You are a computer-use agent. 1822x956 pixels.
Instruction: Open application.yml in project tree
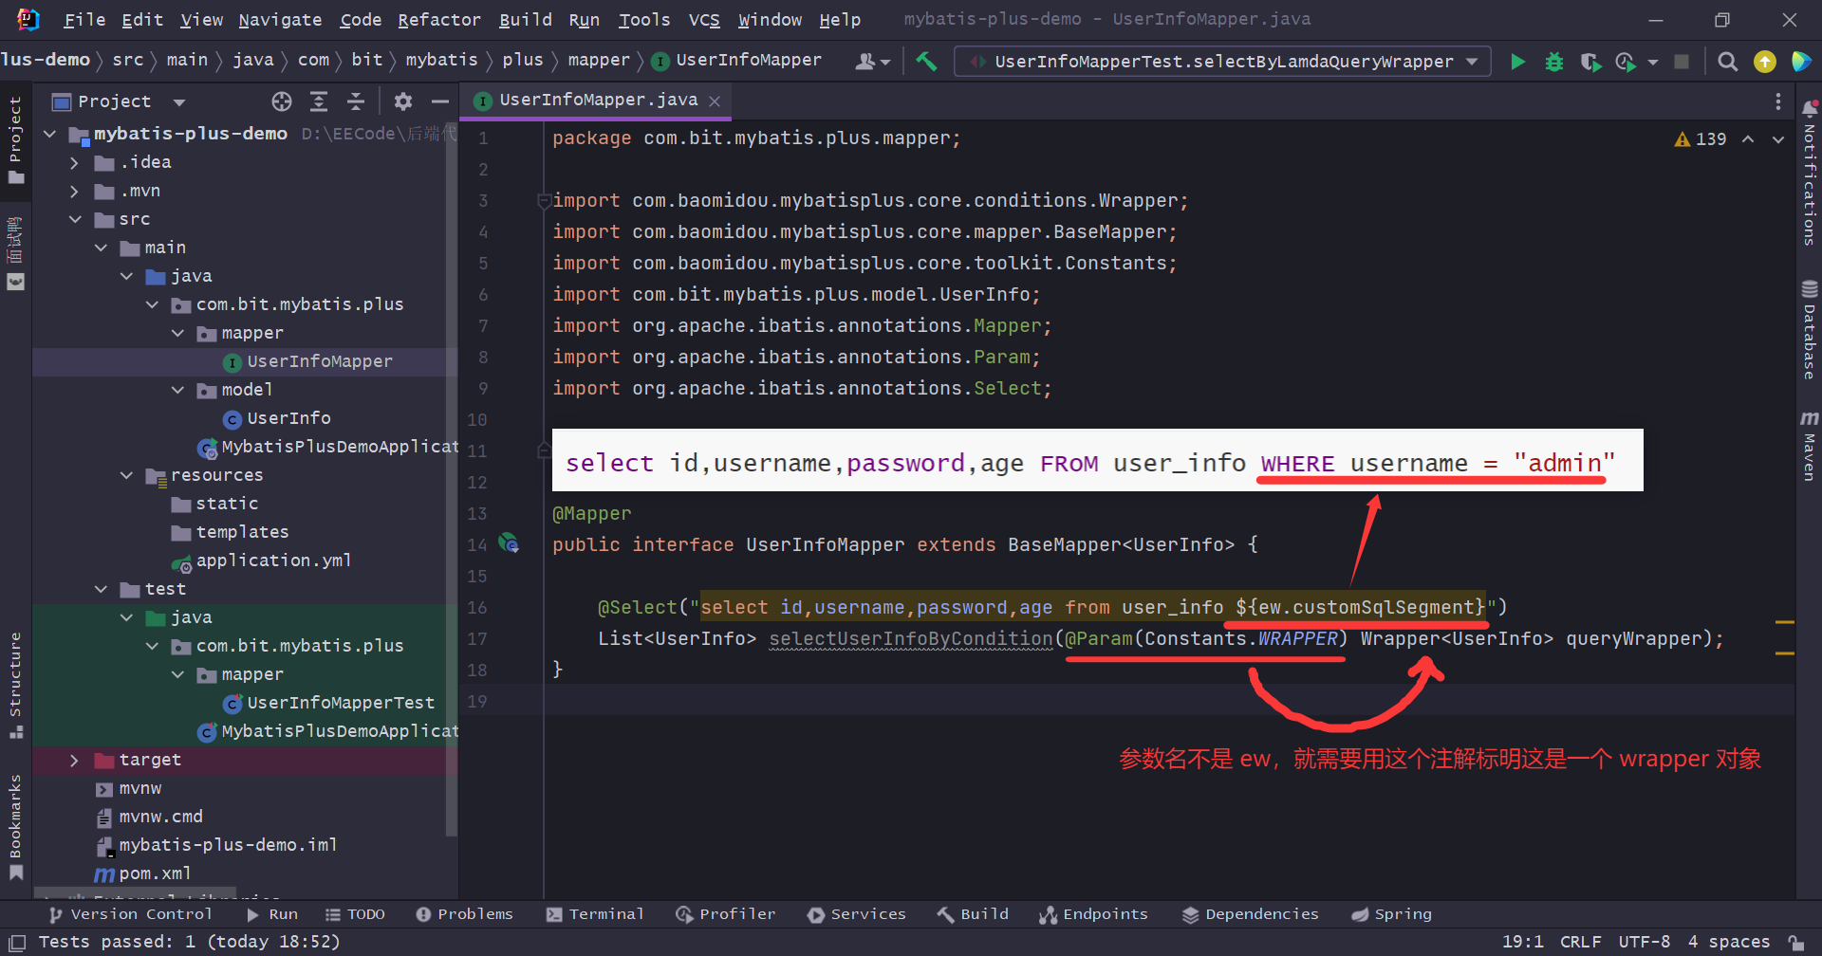(262, 561)
